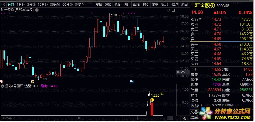Click the 汇金股份 stock name header
The height and width of the screenshot is (122, 255).
[x=205, y=6]
